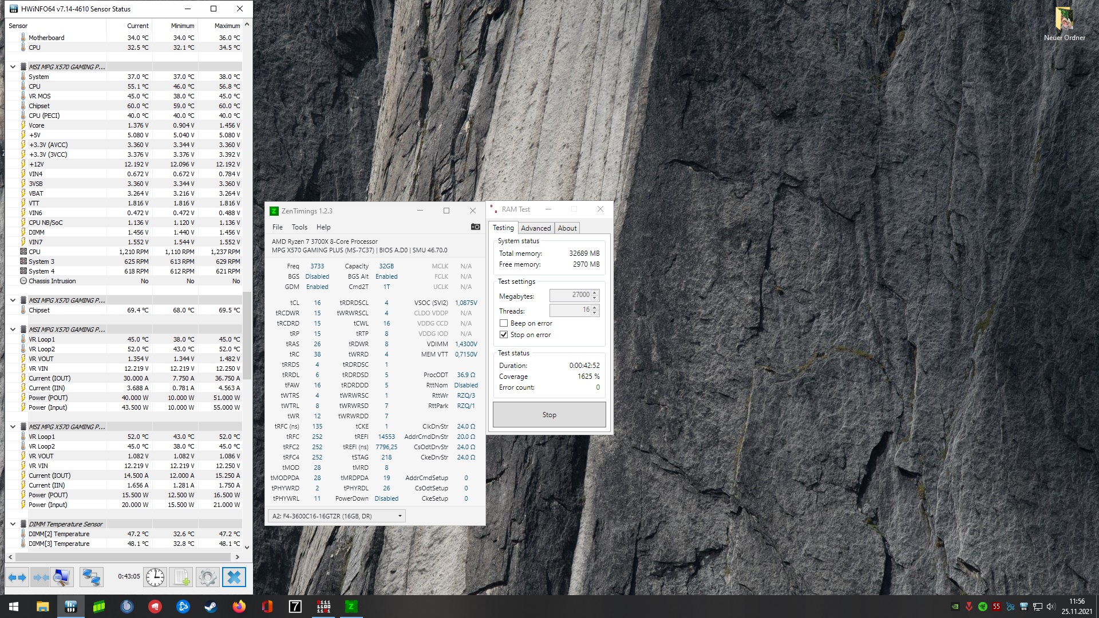Switch to the Advanced tab in RAM Test
1099x618 pixels.
(x=535, y=228)
